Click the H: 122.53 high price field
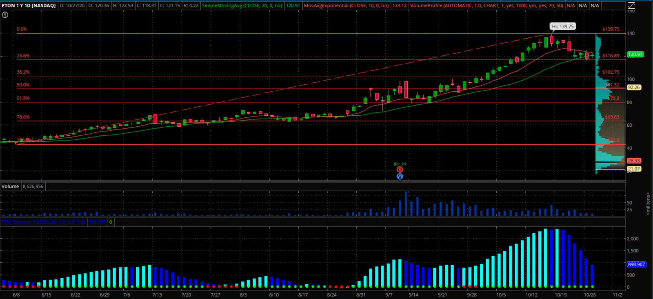Viewport: 653px width, 299px height. coord(123,6)
